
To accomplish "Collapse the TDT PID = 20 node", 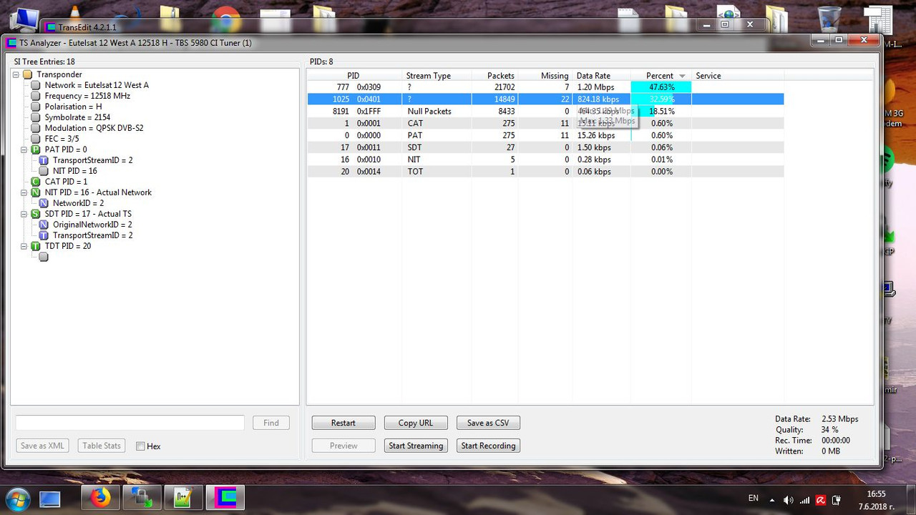I will click(24, 246).
